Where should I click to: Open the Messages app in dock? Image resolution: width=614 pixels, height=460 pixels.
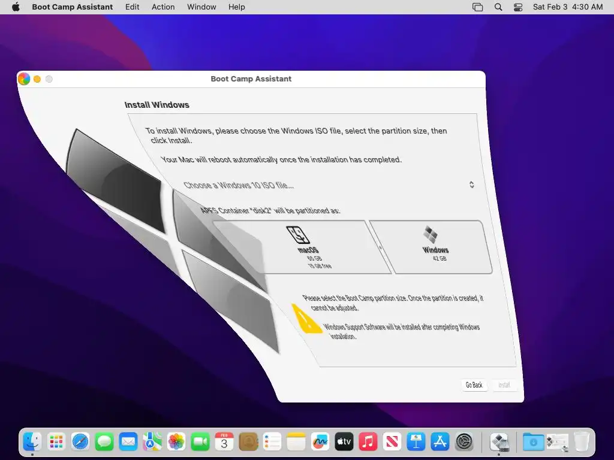[x=104, y=442]
